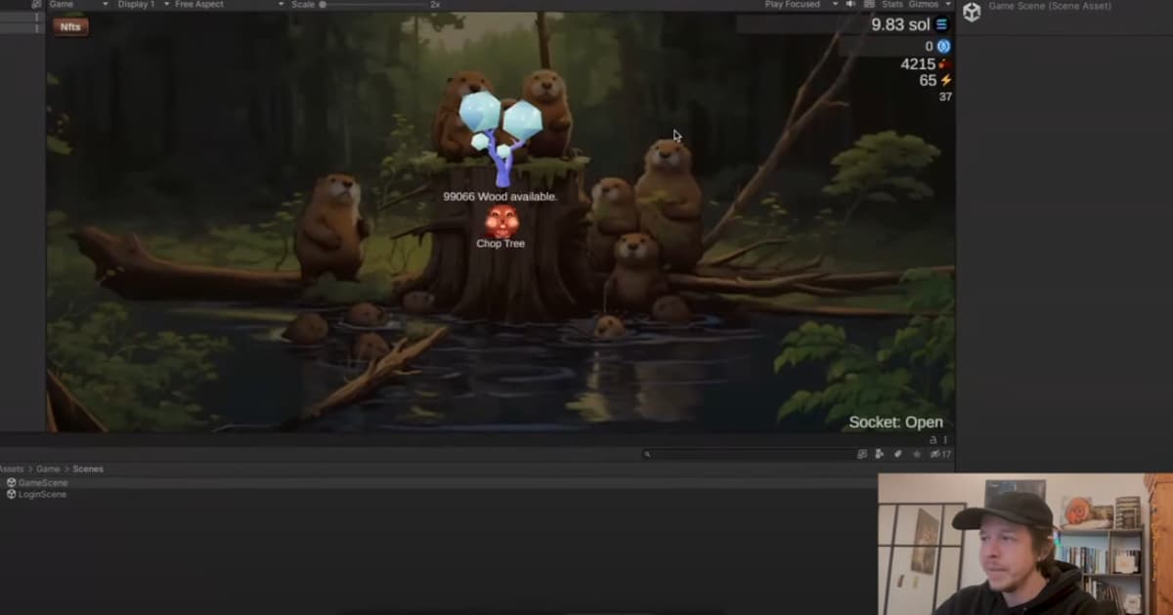This screenshot has height=615, width=1173.
Task: Click the Unity scene asset icon in Inspector
Action: (x=972, y=12)
